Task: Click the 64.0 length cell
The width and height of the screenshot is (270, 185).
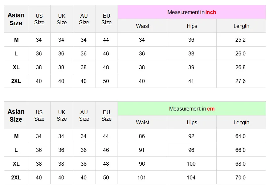Action: [240, 136]
